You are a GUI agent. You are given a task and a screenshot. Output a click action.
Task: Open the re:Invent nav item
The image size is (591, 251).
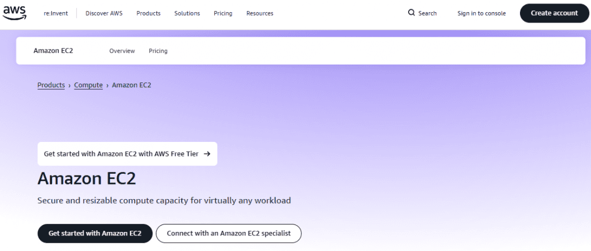click(x=56, y=13)
